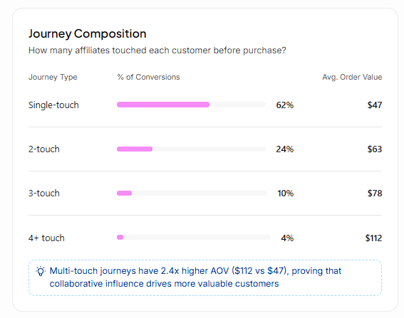Select the 3-touch row label
The image size is (404, 318).
click(x=44, y=194)
